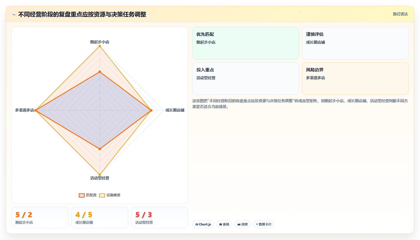
Task: Click the icon inside the 进度 chip
Action: (239, 225)
